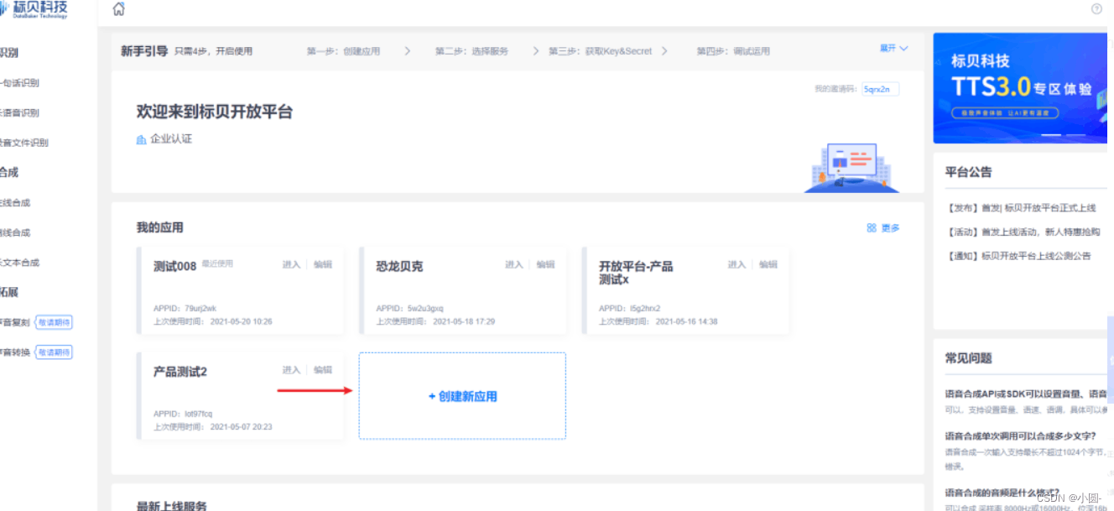Click the + 创建新应用 card

462,396
